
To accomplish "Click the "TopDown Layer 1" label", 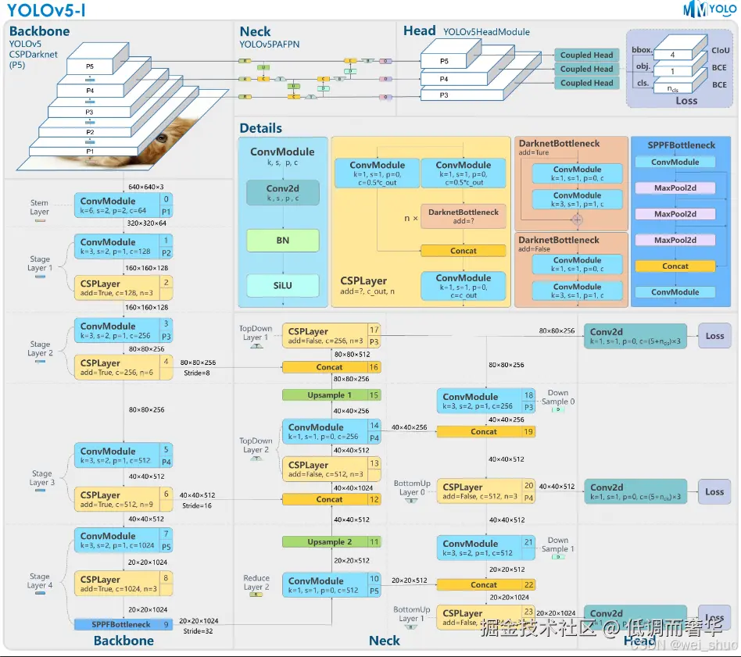I will [x=255, y=333].
